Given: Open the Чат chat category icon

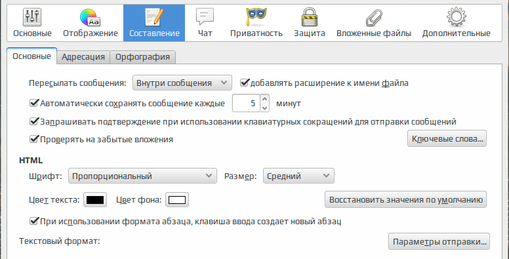Looking at the screenshot, I should [x=205, y=17].
